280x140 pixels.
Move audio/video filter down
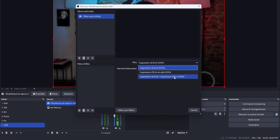pos(92,58)
